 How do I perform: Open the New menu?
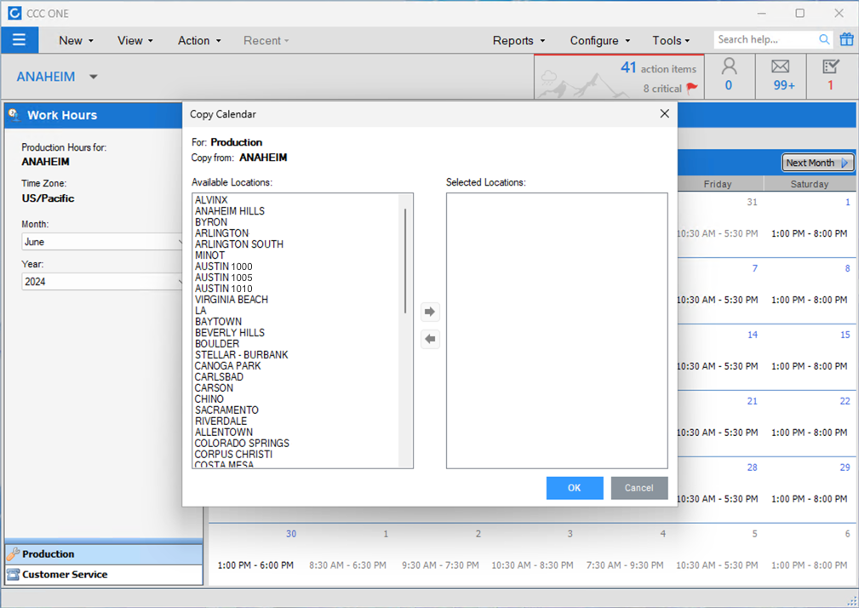click(x=76, y=41)
